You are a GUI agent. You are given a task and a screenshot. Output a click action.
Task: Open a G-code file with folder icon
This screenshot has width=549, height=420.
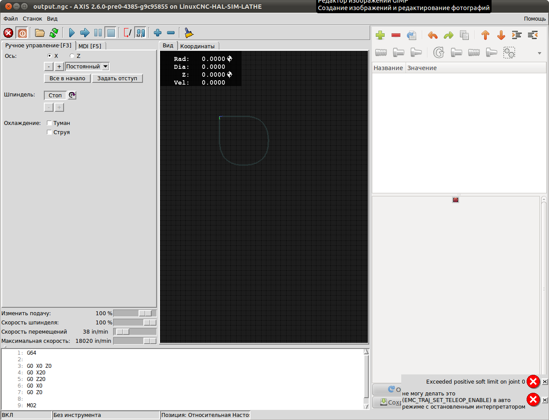point(40,33)
